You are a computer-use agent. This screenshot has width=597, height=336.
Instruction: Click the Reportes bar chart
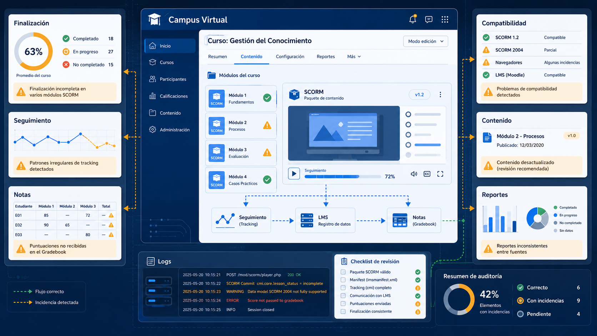500,219
